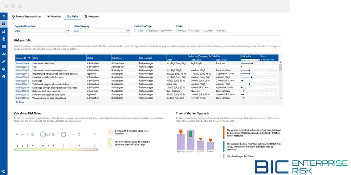Click the Q4/2020 trend bar
Image resolution: width=351 pixels, height=175 pixels.
click(181, 142)
